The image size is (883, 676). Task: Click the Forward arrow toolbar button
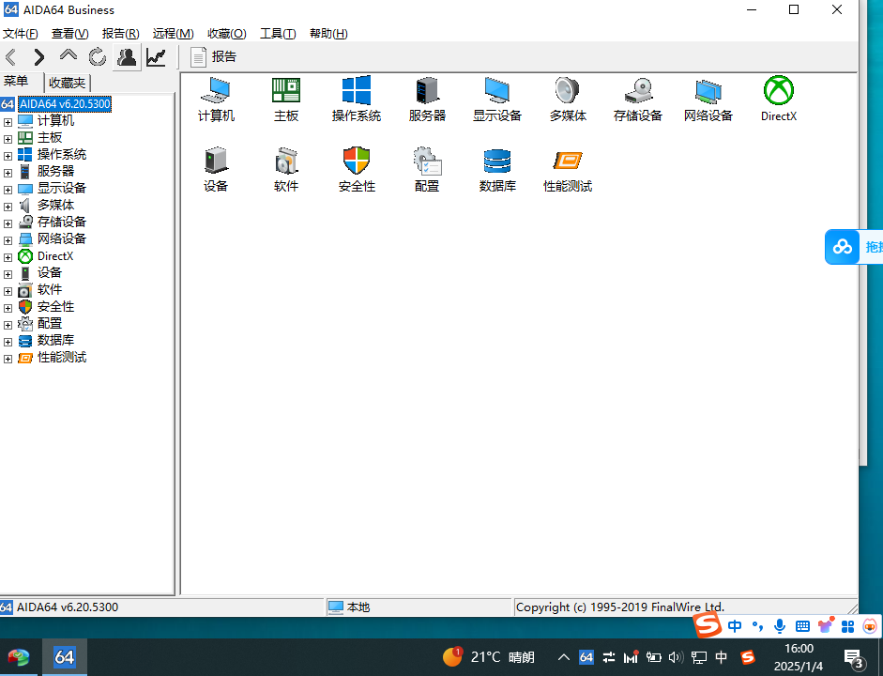click(38, 57)
